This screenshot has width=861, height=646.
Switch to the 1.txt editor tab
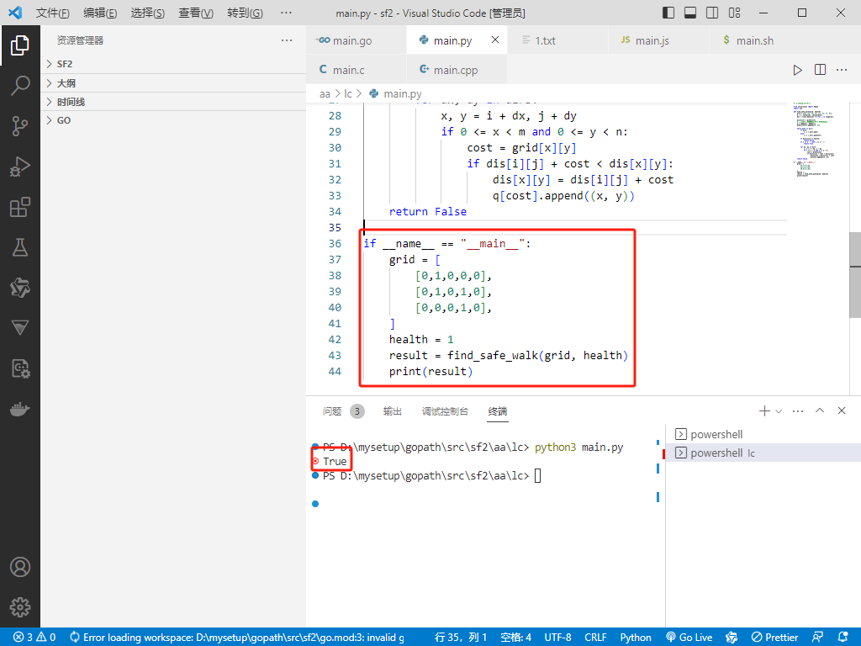(x=558, y=40)
